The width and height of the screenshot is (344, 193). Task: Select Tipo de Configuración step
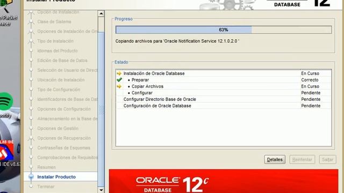59,90
